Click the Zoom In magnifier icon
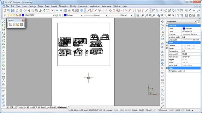This screenshot has width=202, height=113. (x=143, y=15)
